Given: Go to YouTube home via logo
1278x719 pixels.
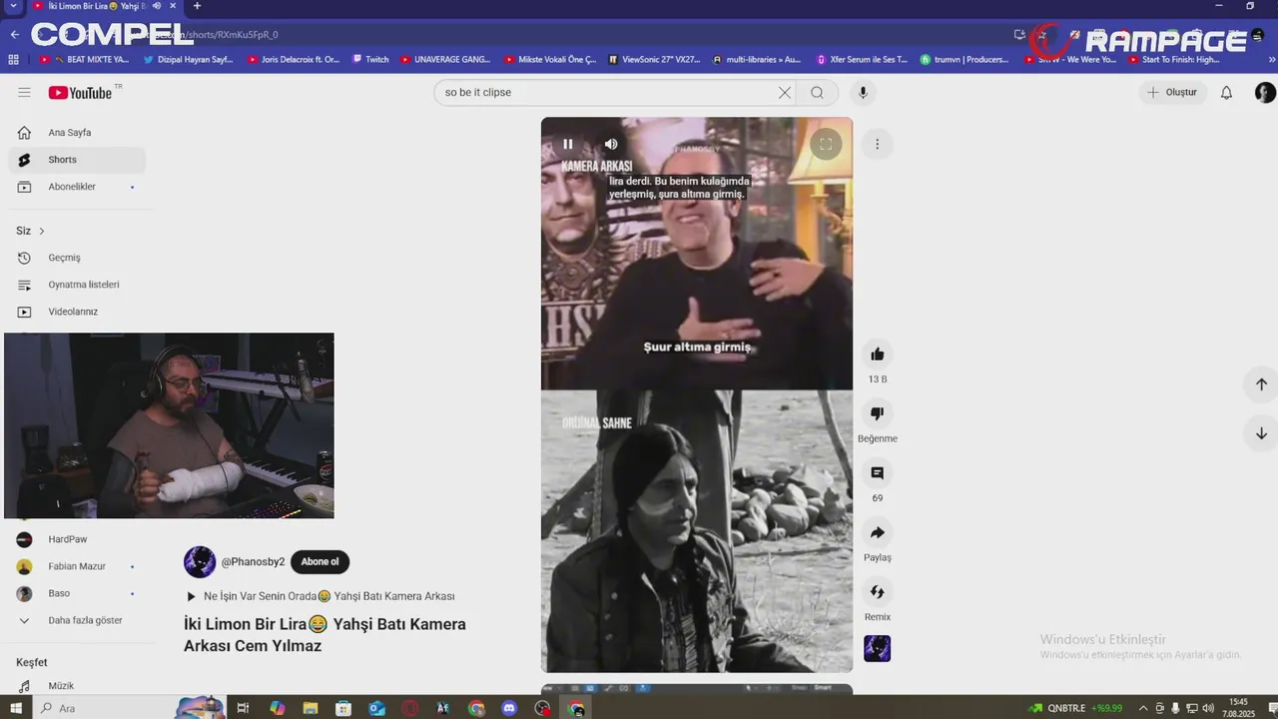Looking at the screenshot, I should pos(80,92).
